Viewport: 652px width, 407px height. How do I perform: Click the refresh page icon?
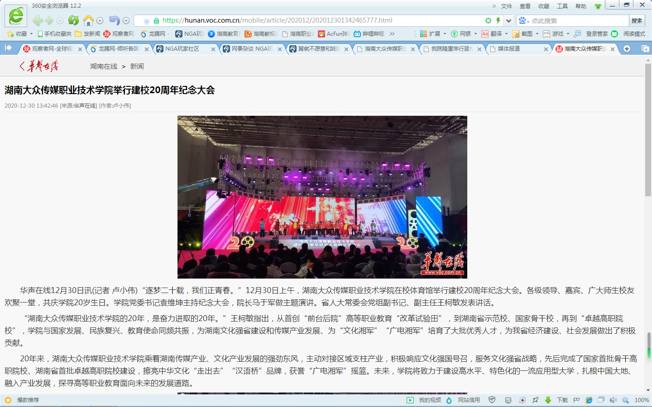tap(73, 20)
